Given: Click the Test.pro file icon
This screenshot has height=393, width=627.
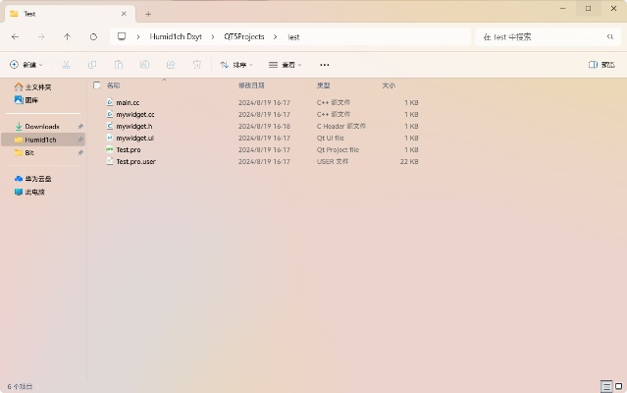Looking at the screenshot, I should [110, 149].
